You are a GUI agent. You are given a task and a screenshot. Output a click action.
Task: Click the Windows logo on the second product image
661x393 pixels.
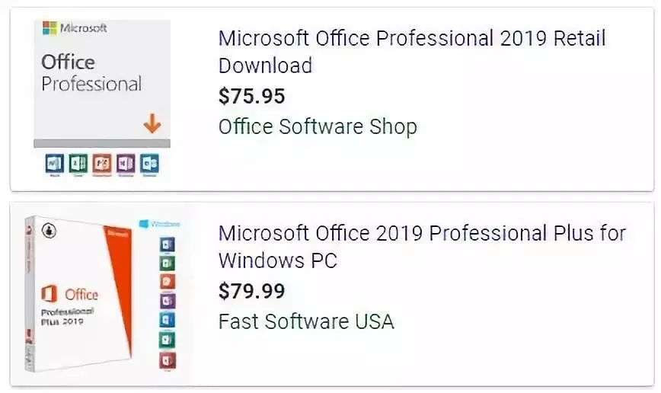145,225
